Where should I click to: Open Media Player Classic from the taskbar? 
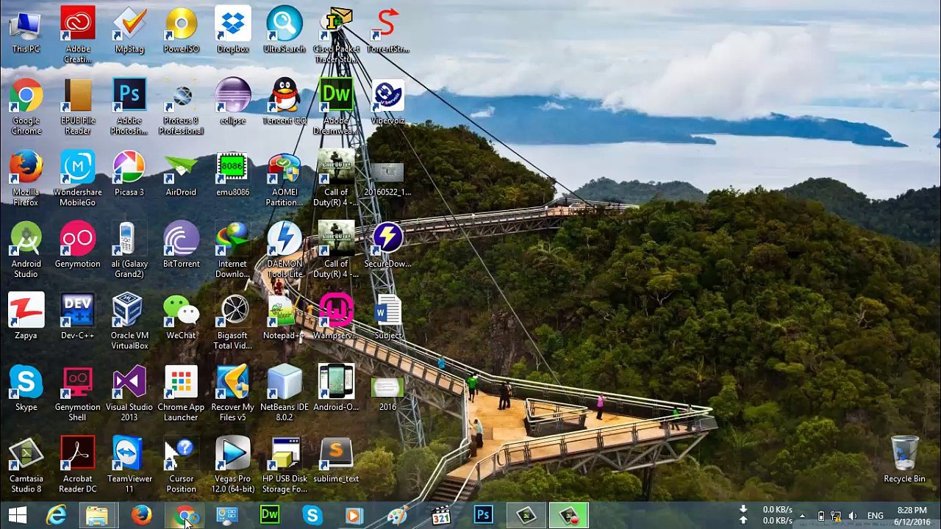441,515
